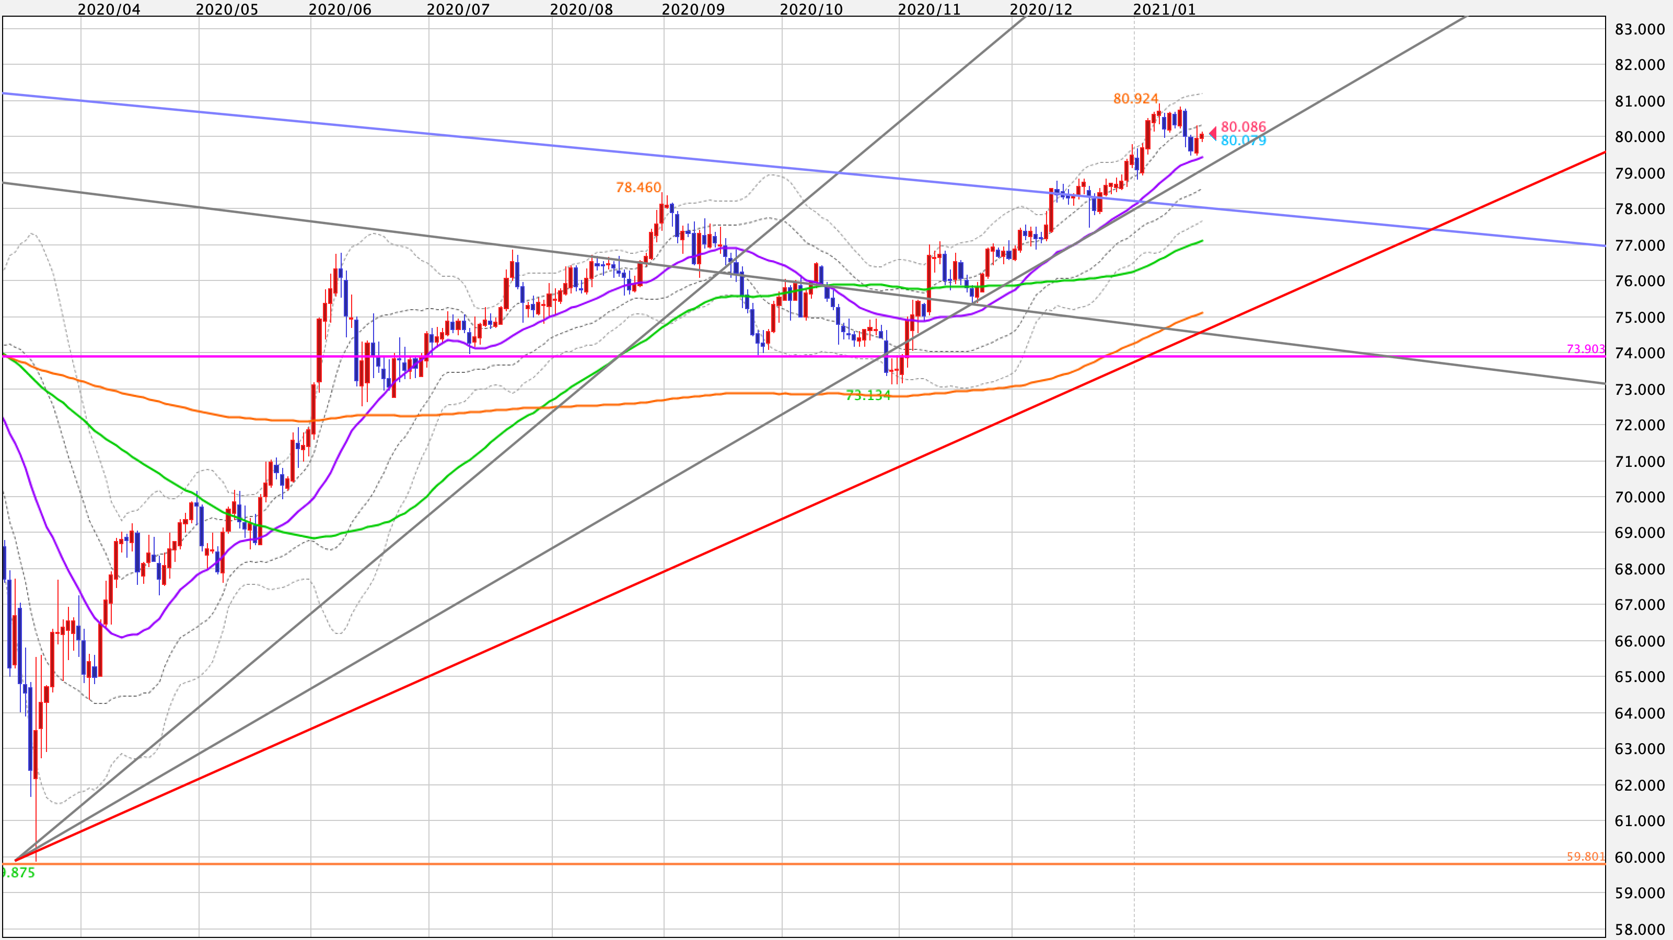Viewport: 1673px width, 940px height.
Task: Click the 2020/11 date label
Action: [929, 9]
